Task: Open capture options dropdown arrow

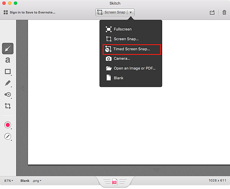Action: (x=131, y=13)
